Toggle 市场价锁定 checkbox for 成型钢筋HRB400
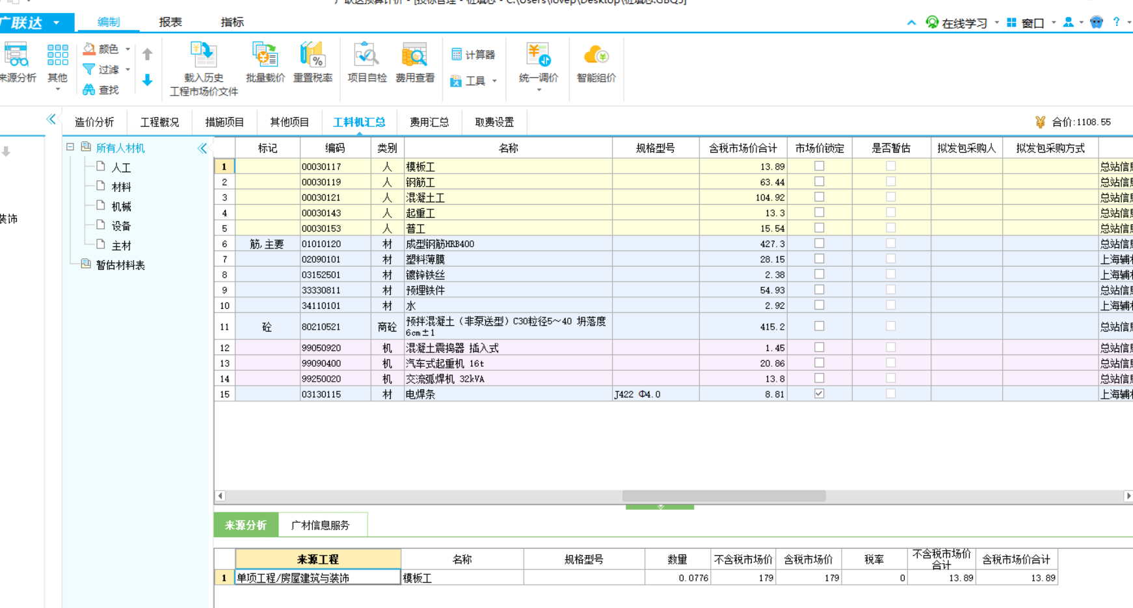1133x608 pixels. 820,243
